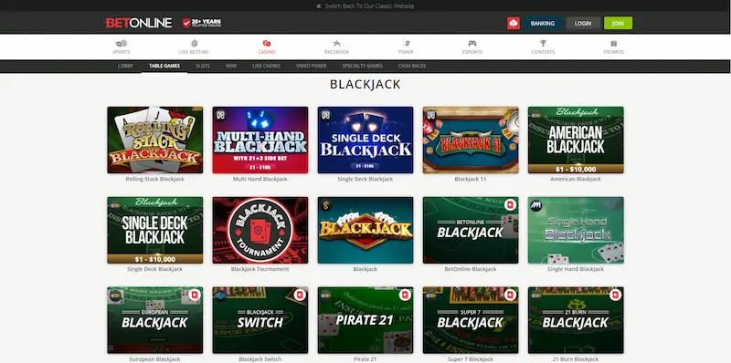Open the Pirate 21 game tile
The height and width of the screenshot is (363, 731).
point(365,320)
